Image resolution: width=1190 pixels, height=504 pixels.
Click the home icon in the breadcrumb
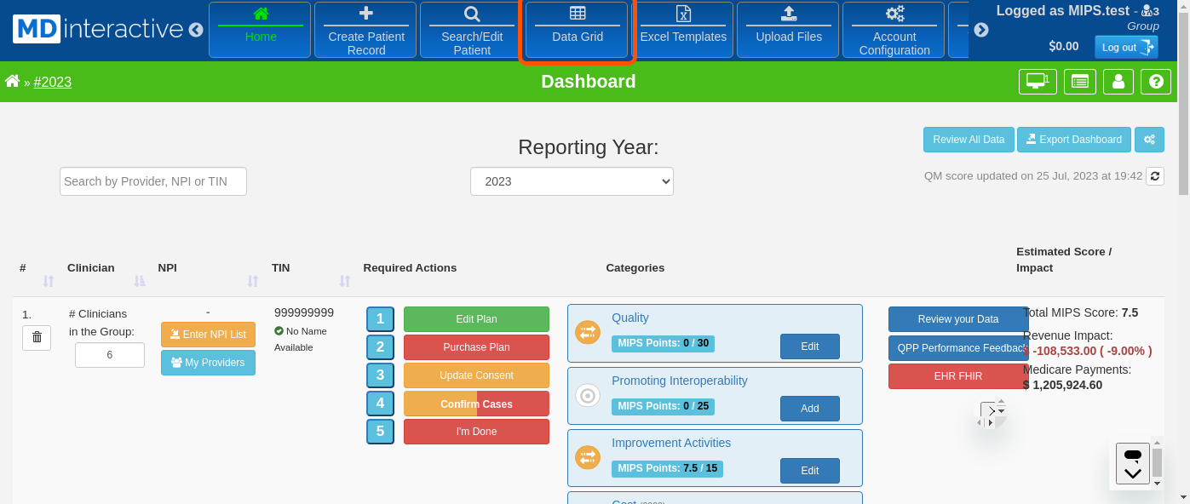(x=12, y=82)
